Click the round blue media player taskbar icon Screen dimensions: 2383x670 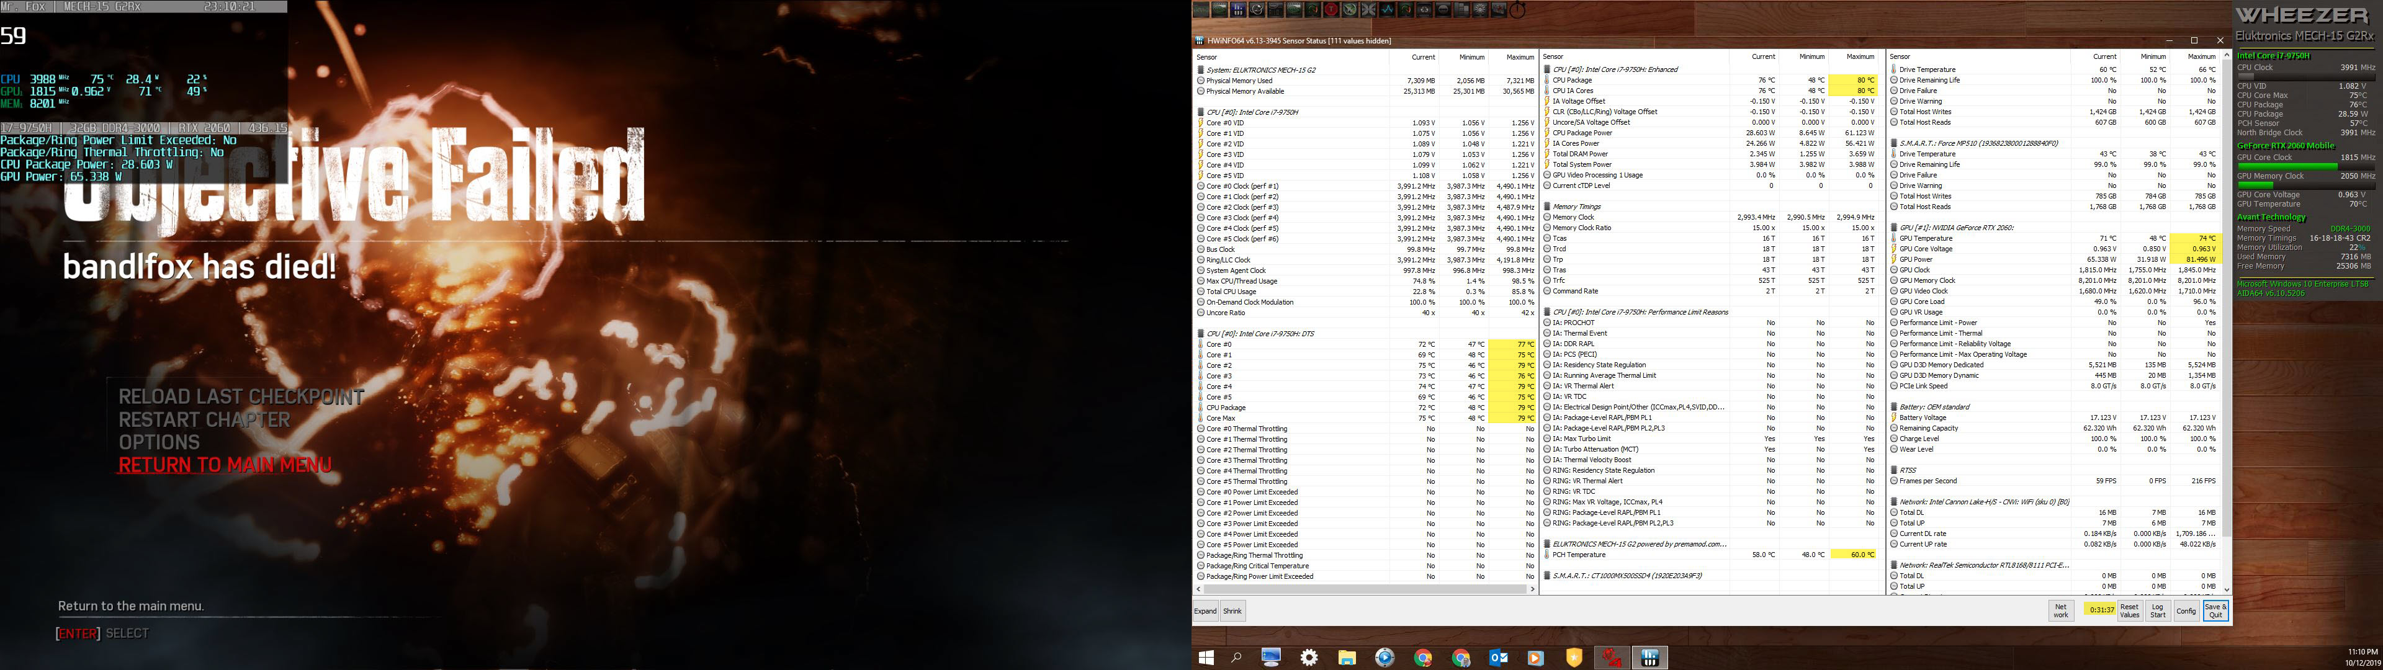tap(1385, 658)
